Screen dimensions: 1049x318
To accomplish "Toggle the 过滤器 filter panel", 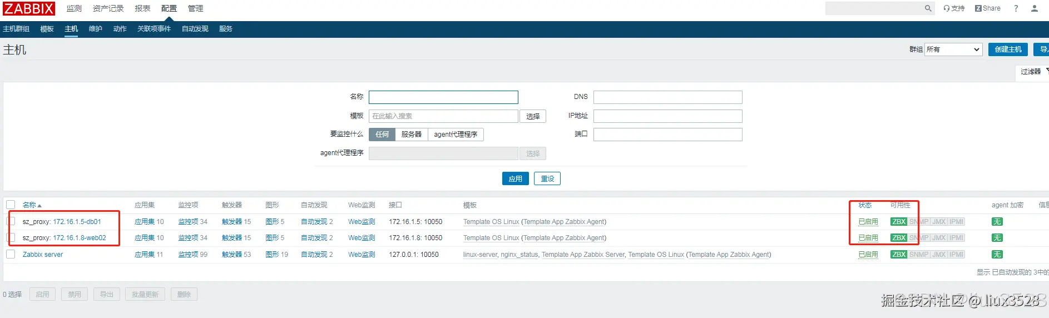I will coord(1033,72).
